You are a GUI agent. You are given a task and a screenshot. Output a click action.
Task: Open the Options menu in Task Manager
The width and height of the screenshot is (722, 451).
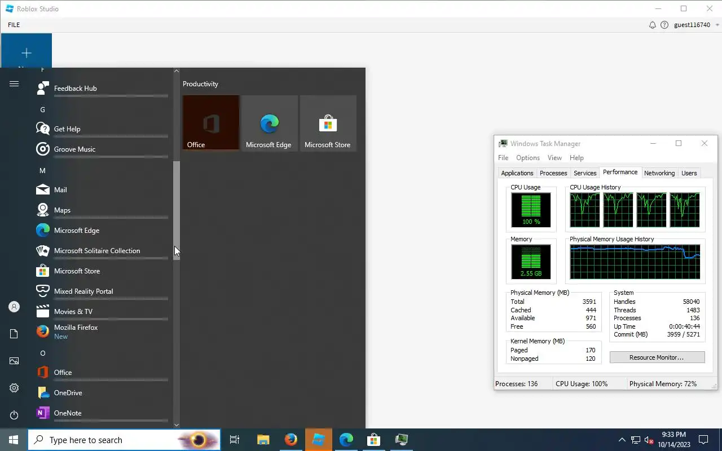528,158
